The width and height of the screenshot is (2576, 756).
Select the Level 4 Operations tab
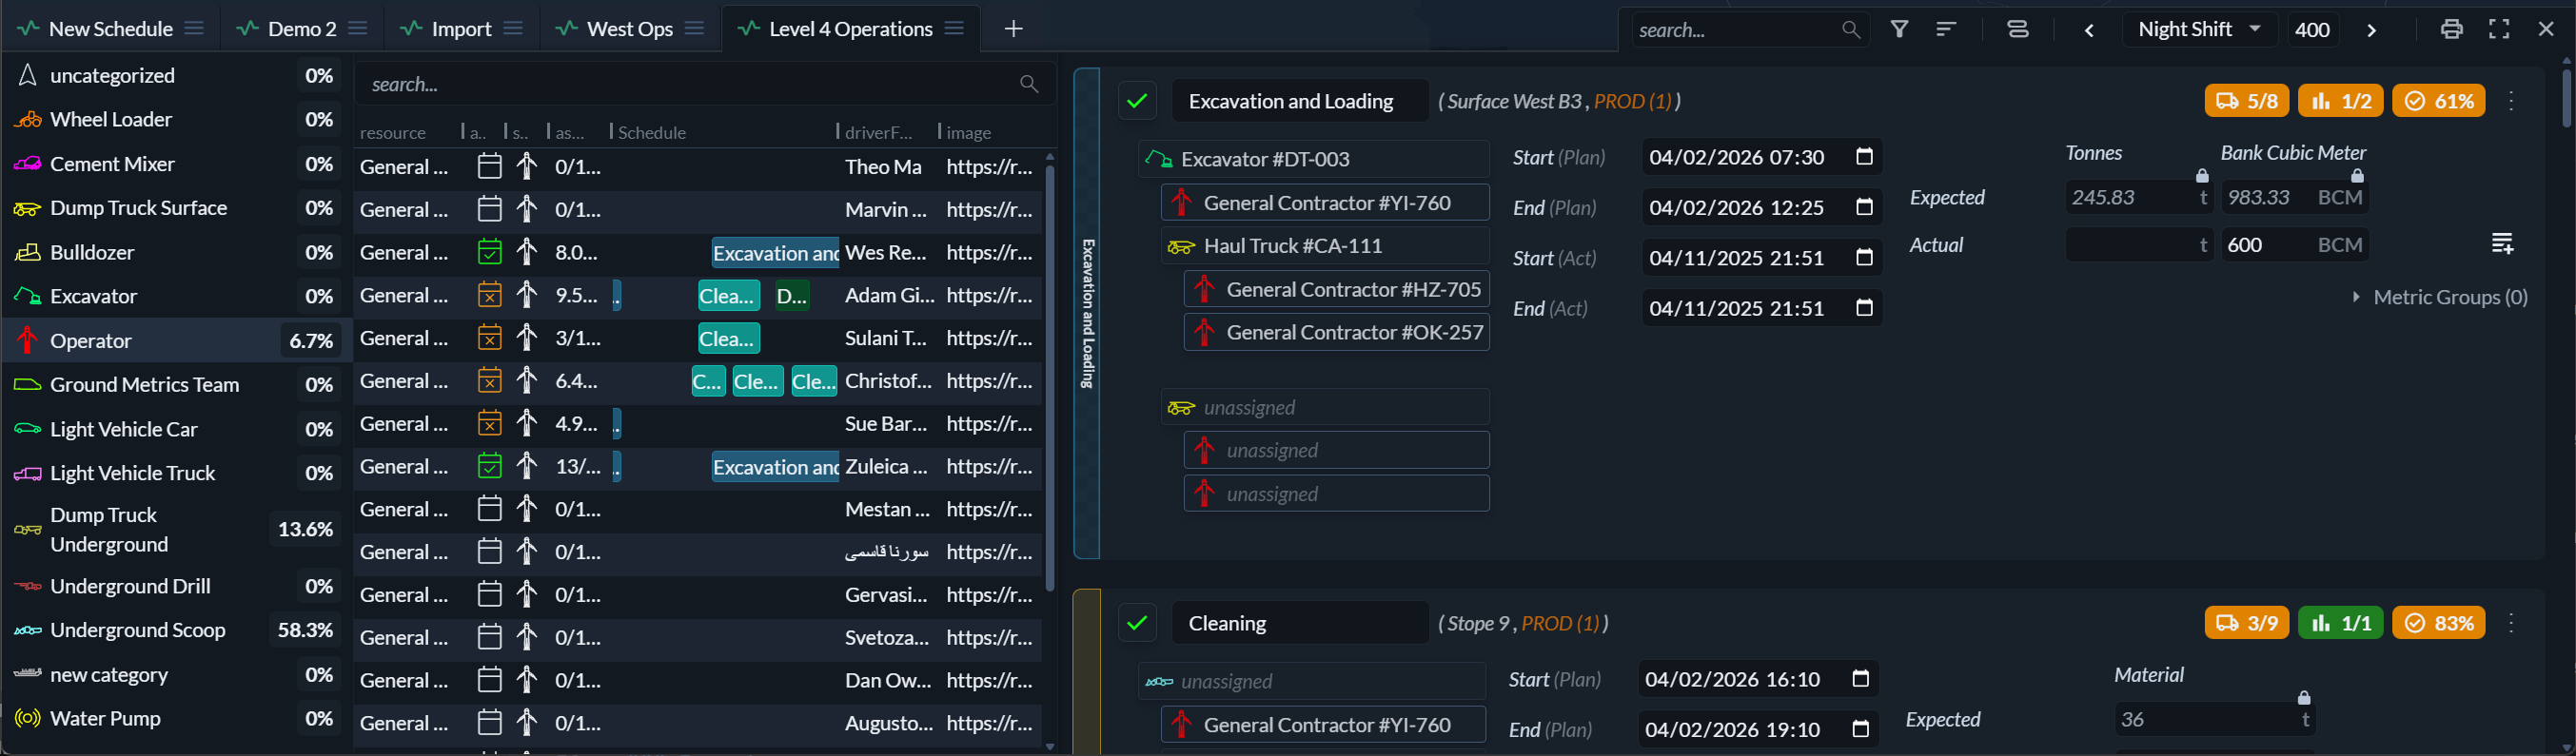pos(851,29)
